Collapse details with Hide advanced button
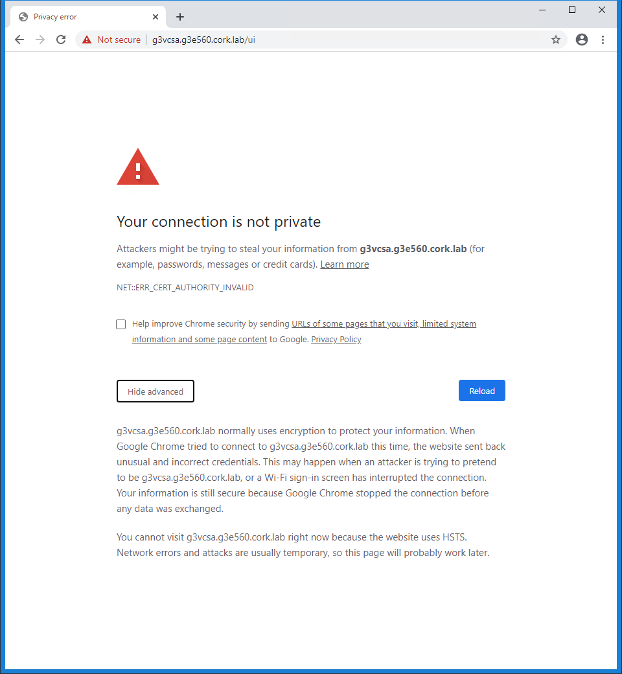The image size is (622, 674). pyautogui.click(x=155, y=391)
